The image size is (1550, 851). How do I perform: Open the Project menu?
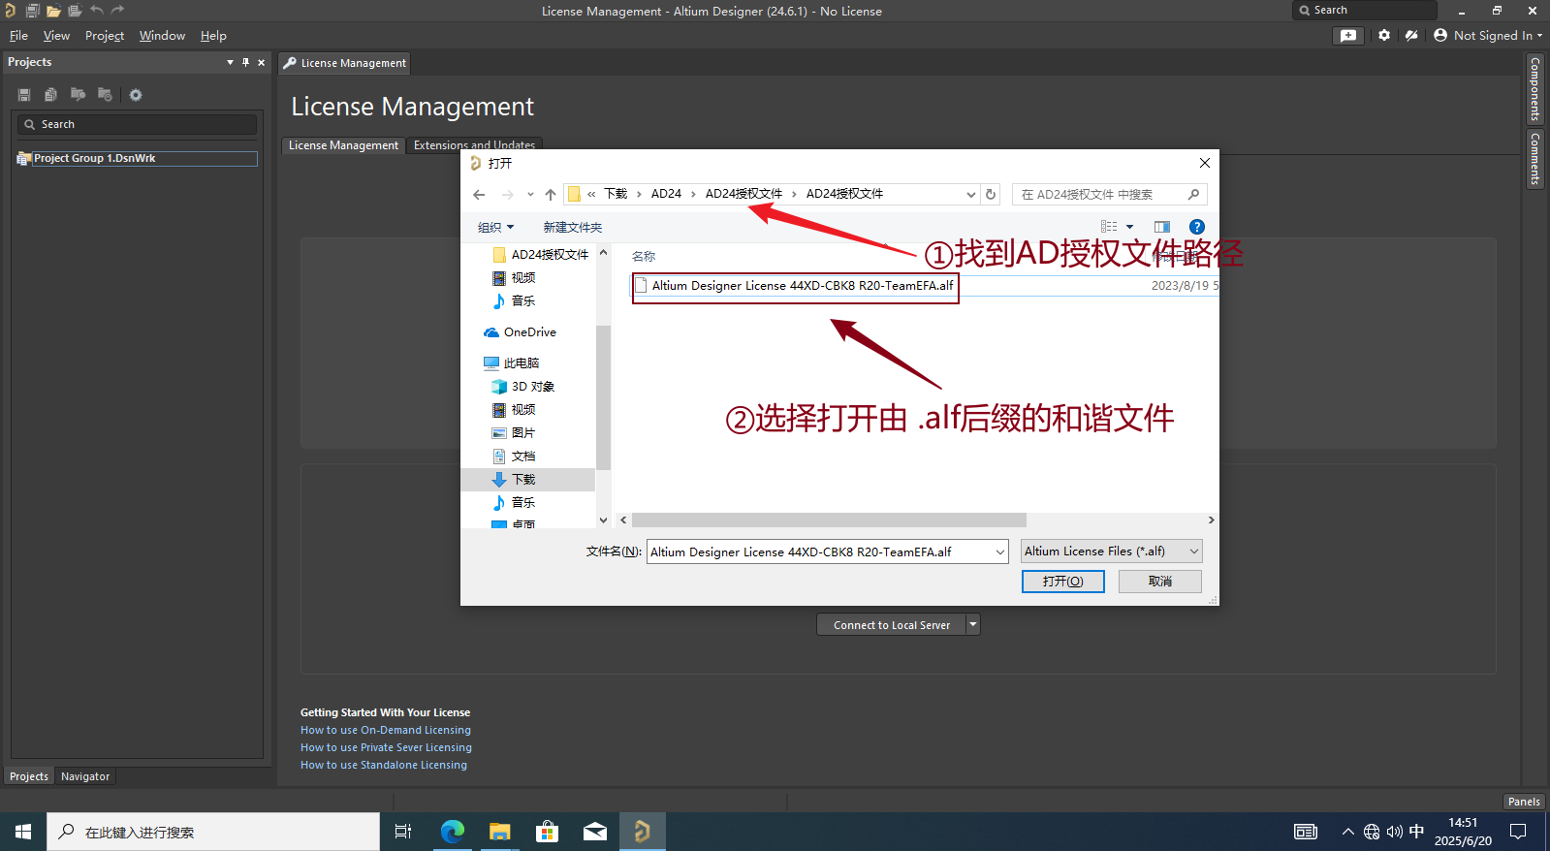coord(105,36)
